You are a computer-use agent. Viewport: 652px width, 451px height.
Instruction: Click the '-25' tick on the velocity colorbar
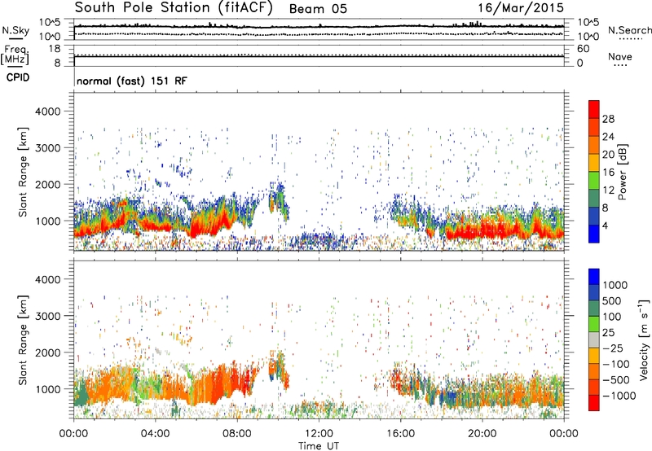click(x=614, y=348)
